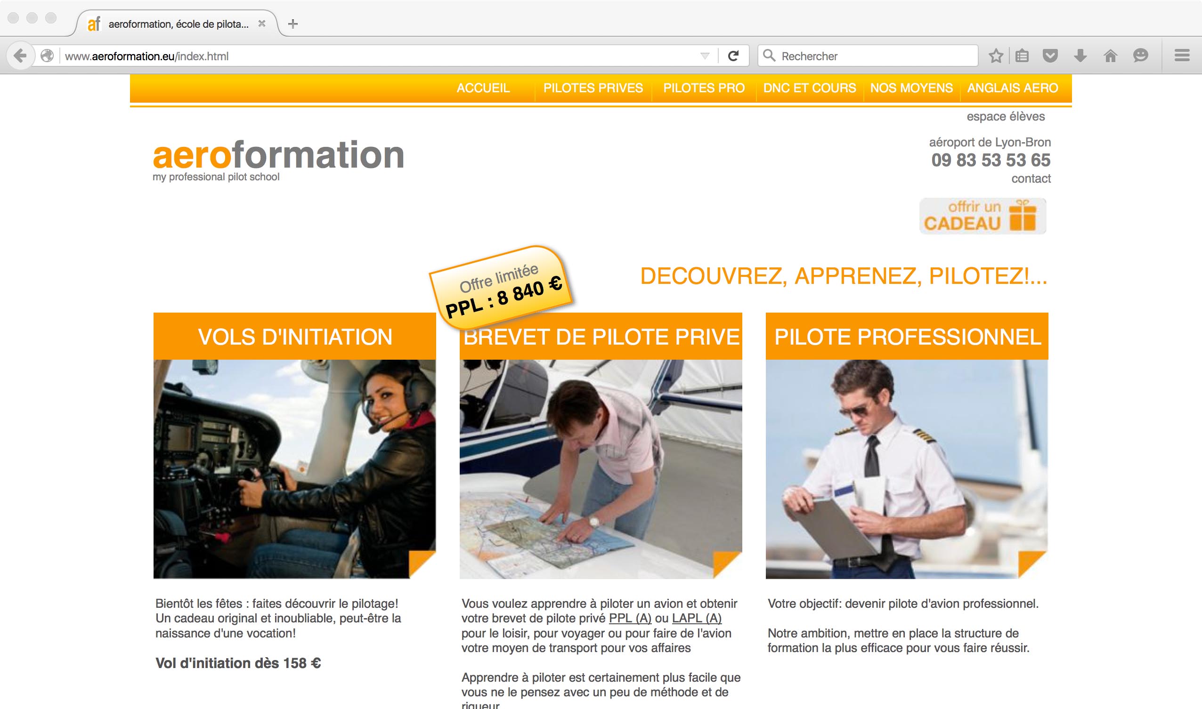Click the Vol d'initiation dès 158 € text
Viewport: 1202px width, 709px height.
[238, 663]
